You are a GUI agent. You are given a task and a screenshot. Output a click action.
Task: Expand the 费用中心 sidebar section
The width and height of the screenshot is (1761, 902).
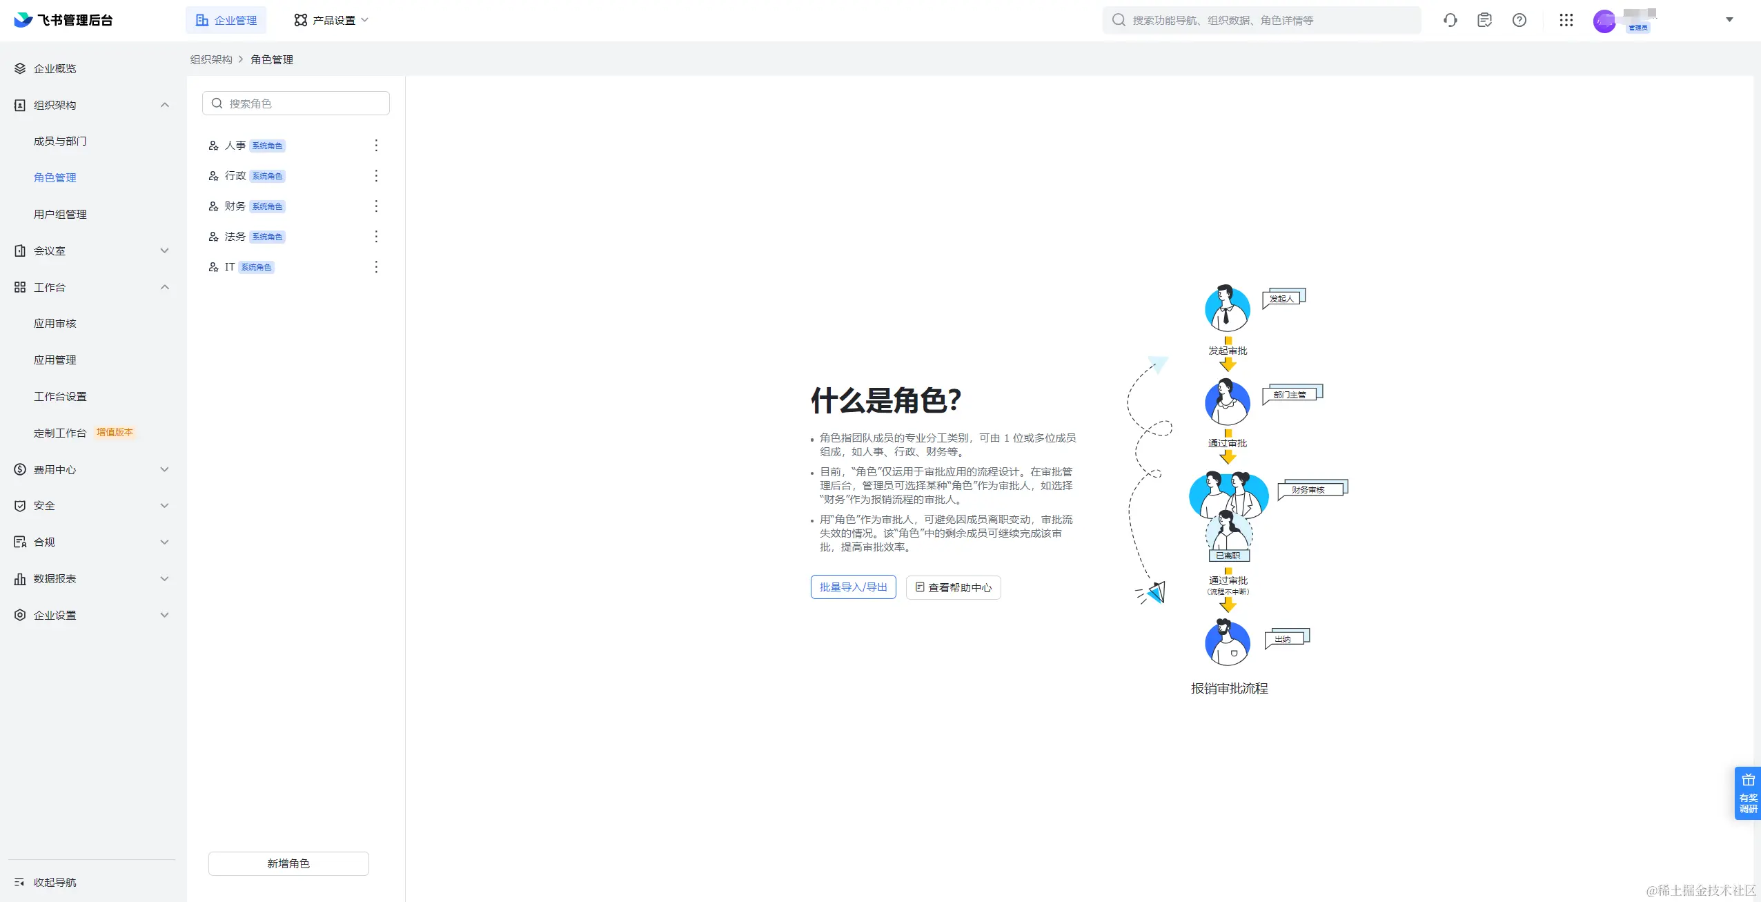click(x=164, y=469)
